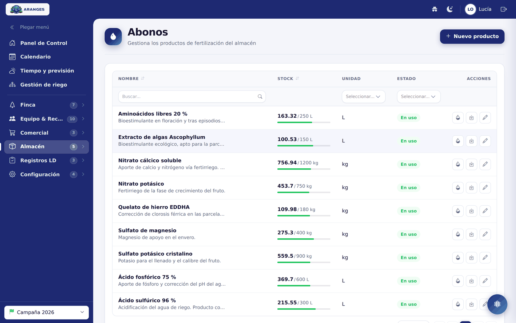The width and height of the screenshot is (516, 323).
Task: Open the Estado filter dropdown
Action: (x=419, y=97)
